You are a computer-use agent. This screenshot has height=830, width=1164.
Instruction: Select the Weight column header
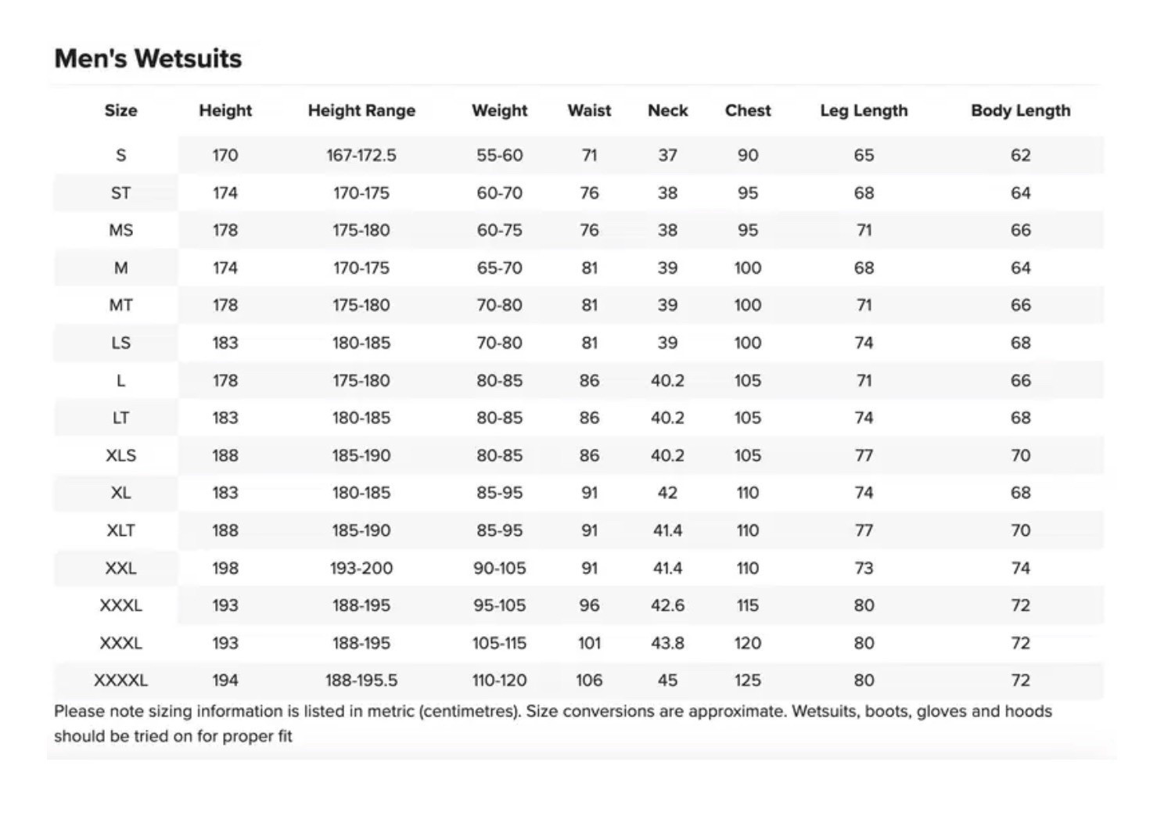(499, 110)
